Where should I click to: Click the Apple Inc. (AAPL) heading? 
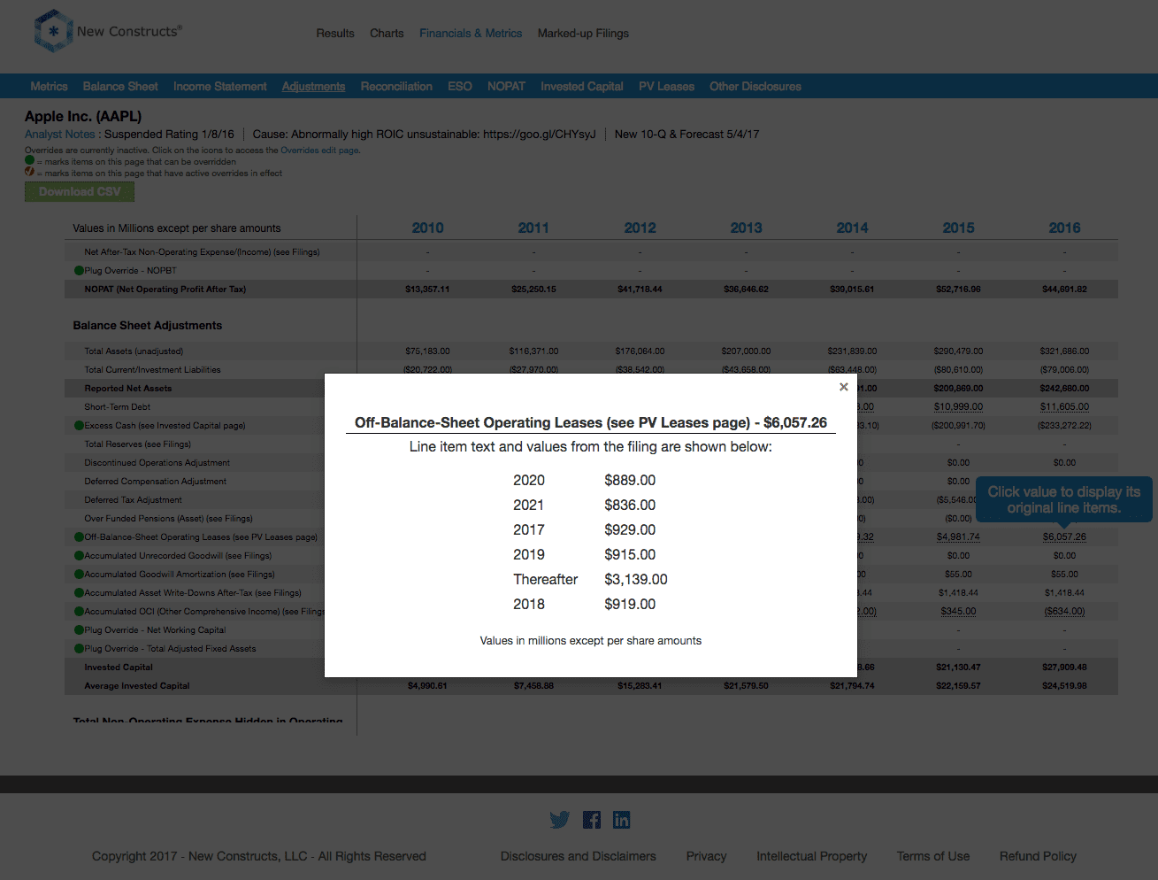pos(83,116)
